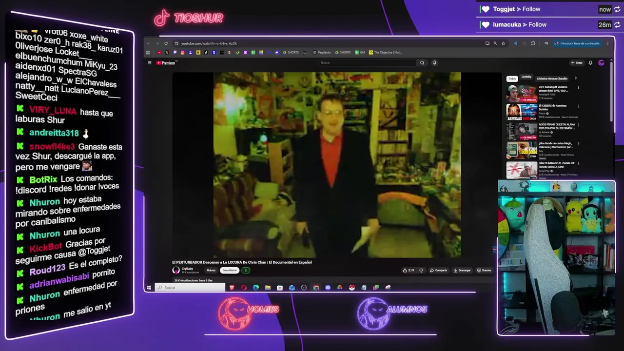
Task: Click the browser address bar URL
Action: point(209,43)
